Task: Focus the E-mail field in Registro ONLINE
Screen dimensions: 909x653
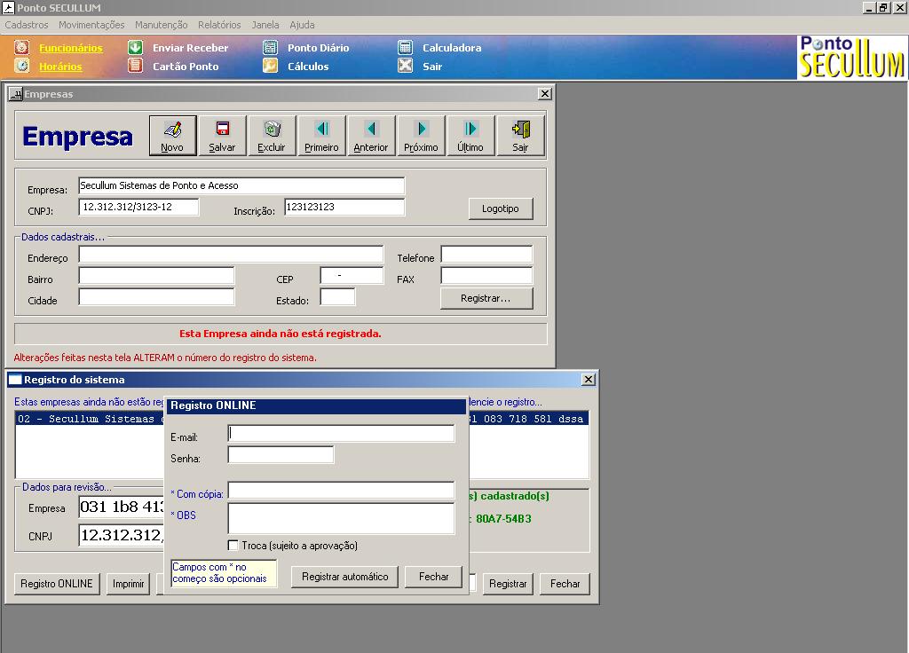Action: (342, 433)
